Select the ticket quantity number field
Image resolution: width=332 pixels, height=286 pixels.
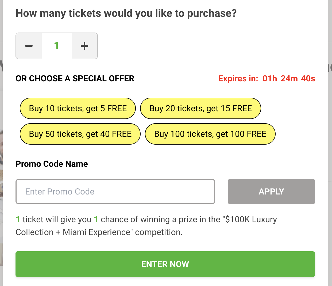57,46
